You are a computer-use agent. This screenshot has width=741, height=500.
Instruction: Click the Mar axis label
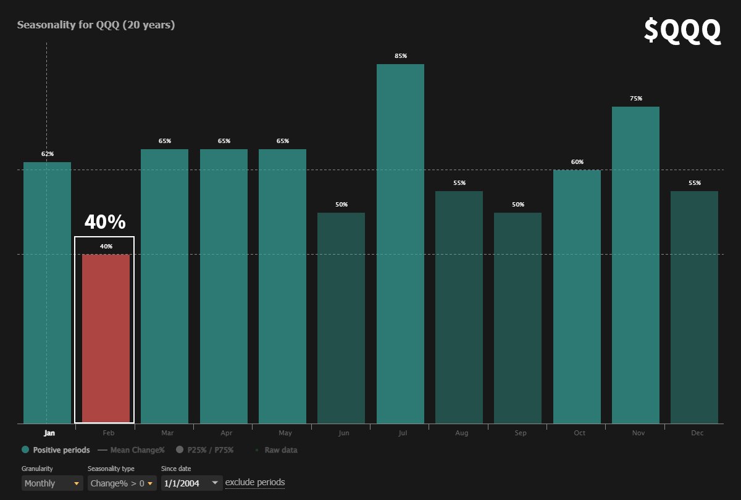[x=167, y=433]
